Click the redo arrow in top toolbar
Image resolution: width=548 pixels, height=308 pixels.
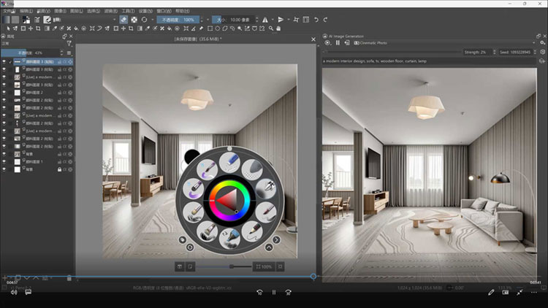coord(326,20)
